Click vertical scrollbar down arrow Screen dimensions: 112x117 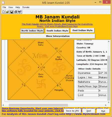coord(109,102)
